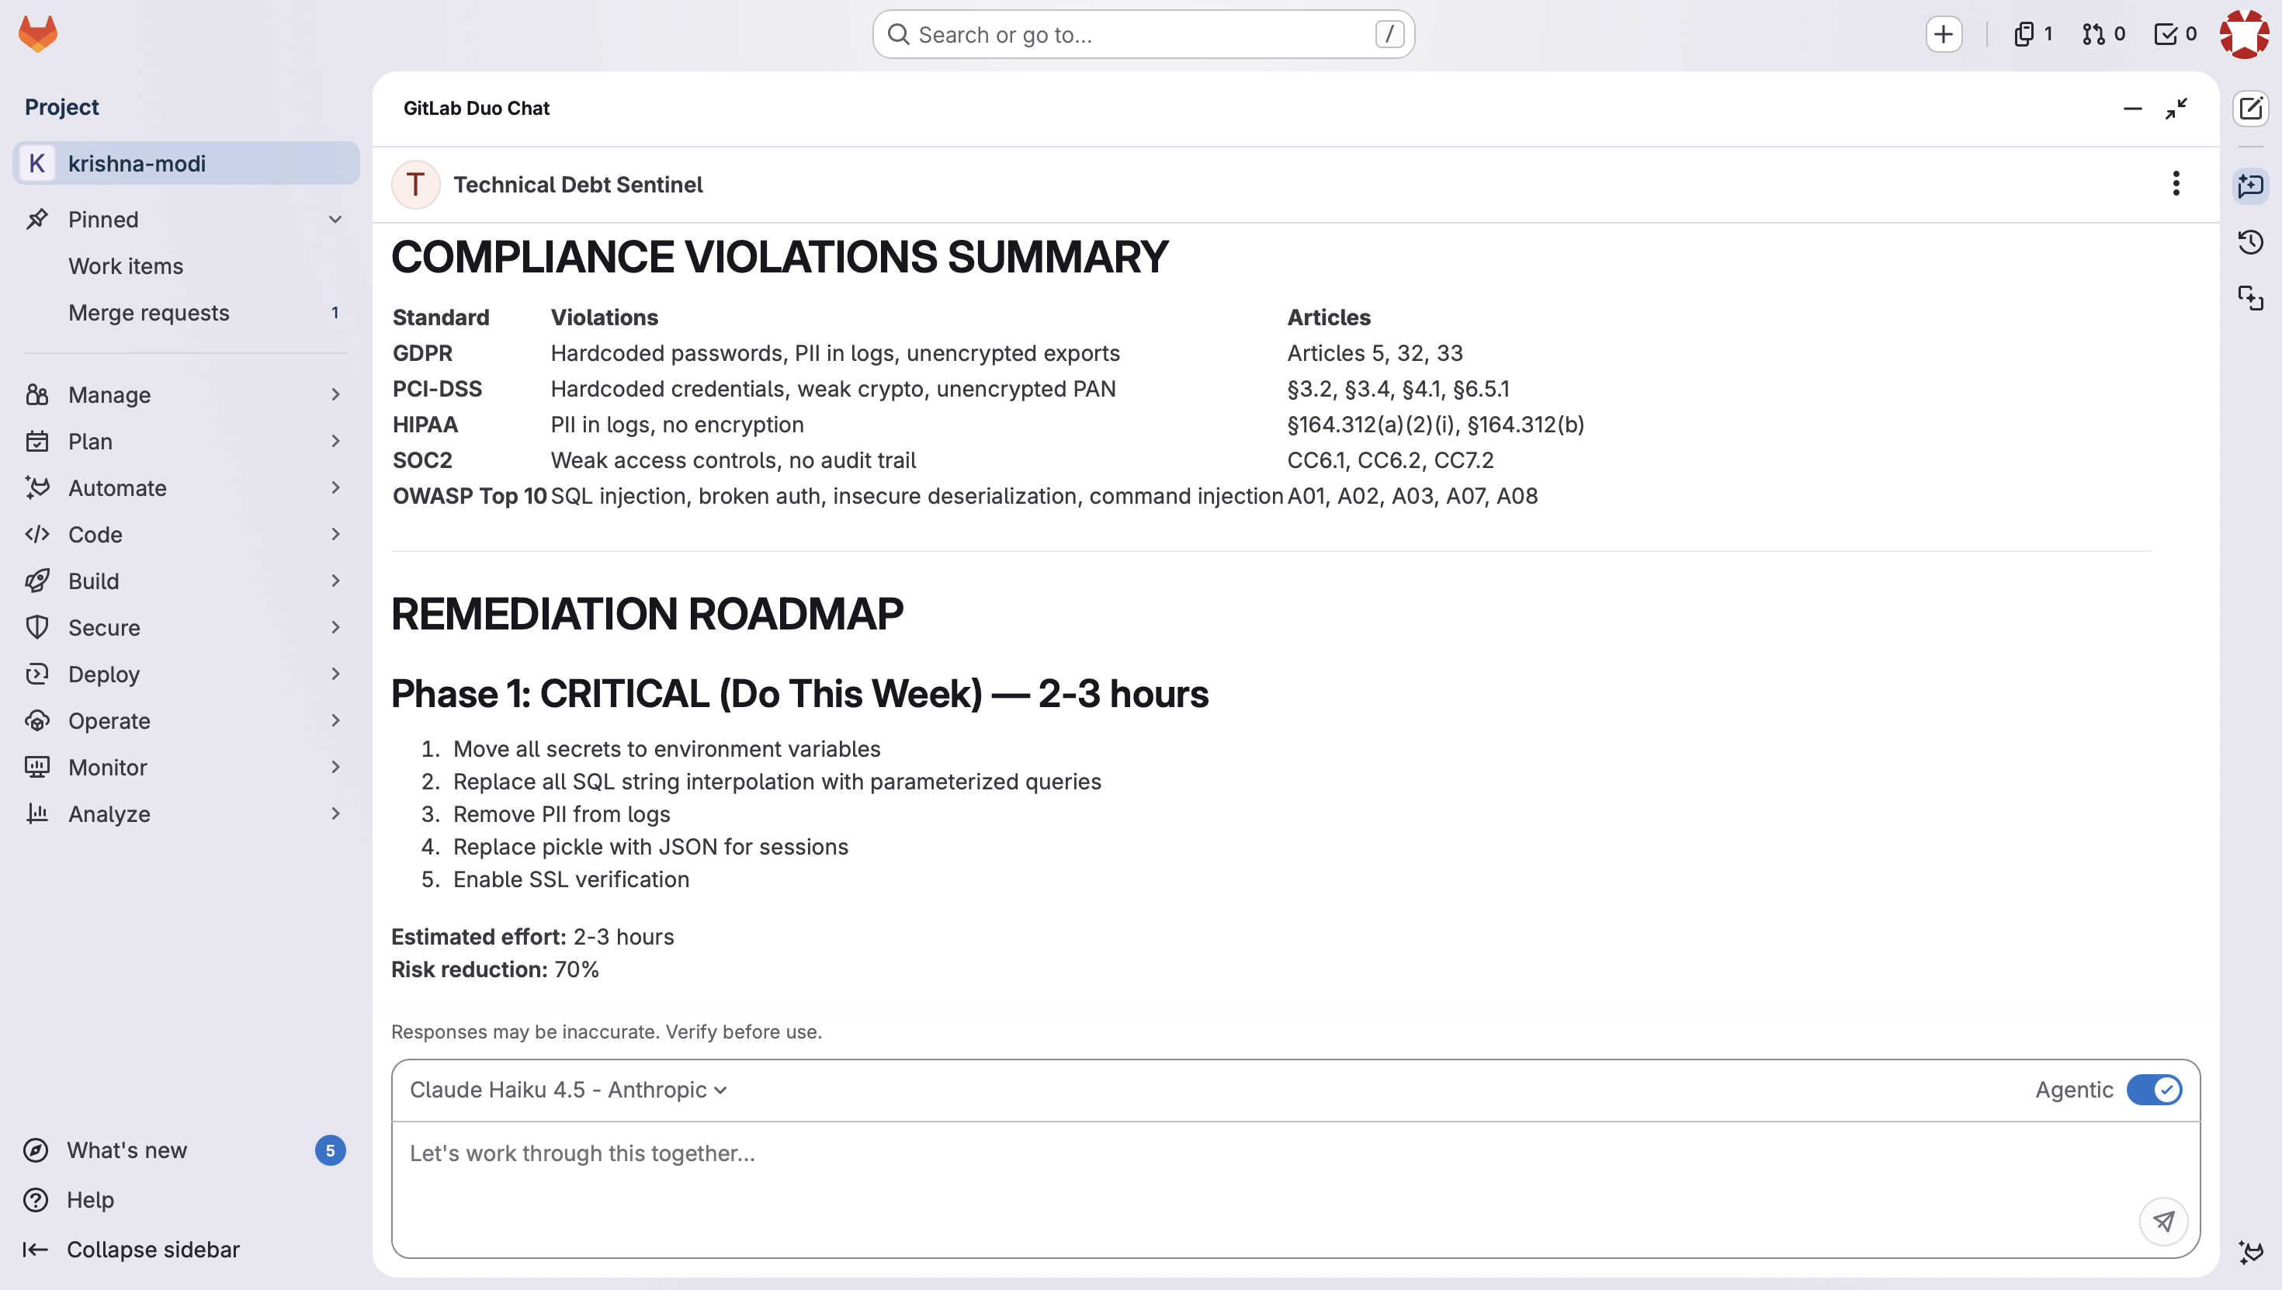Viewport: 2282px width, 1290px height.
Task: Open the merge requests counter icon
Action: (x=2103, y=33)
